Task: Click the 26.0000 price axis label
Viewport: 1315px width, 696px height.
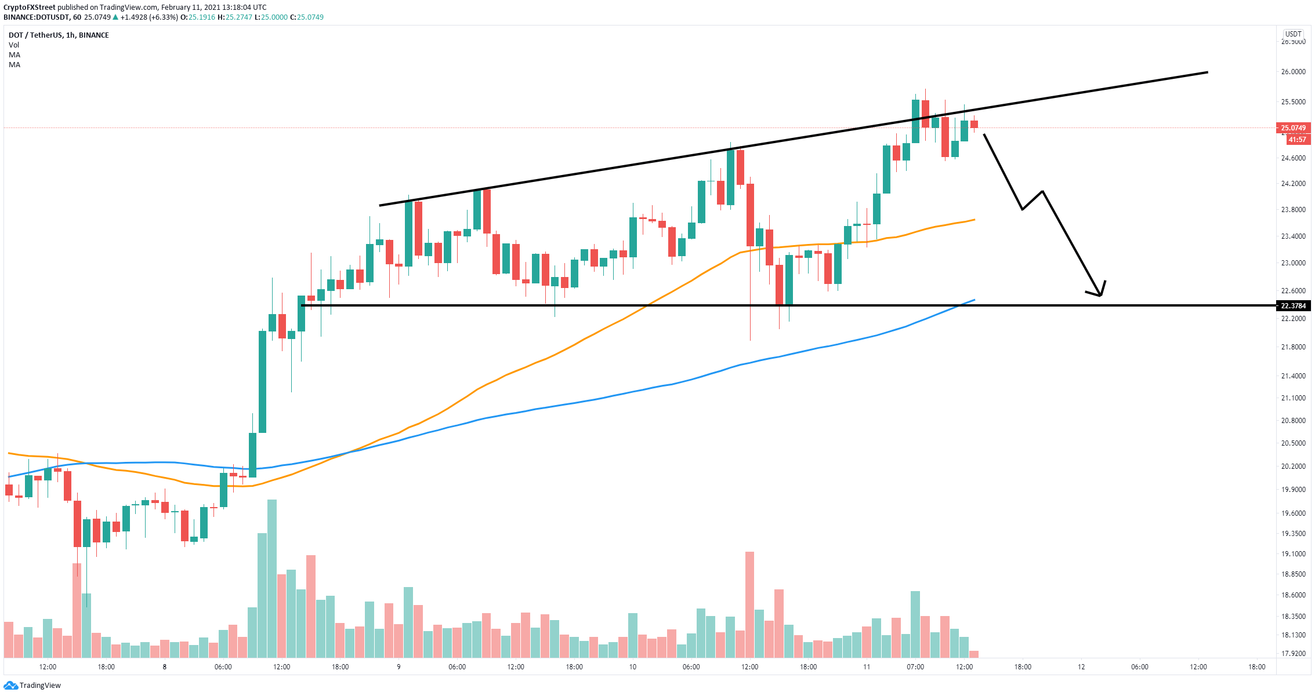Action: [x=1293, y=72]
